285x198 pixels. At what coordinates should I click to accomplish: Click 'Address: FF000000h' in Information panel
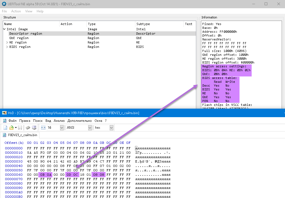coord(220,32)
